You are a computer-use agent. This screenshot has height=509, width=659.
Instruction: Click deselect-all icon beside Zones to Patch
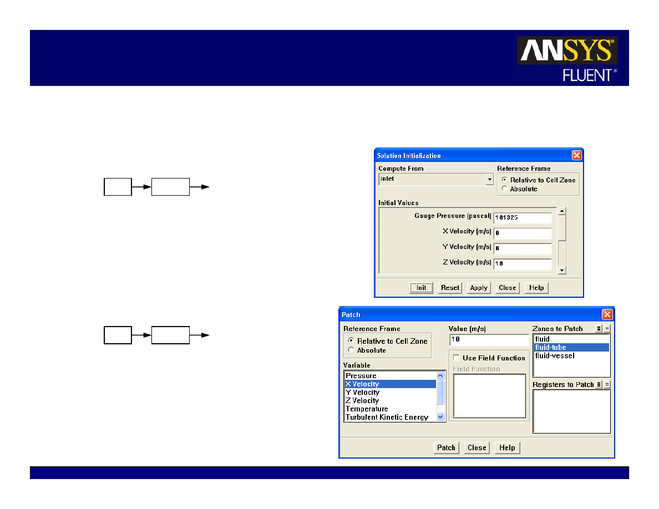[x=607, y=329]
